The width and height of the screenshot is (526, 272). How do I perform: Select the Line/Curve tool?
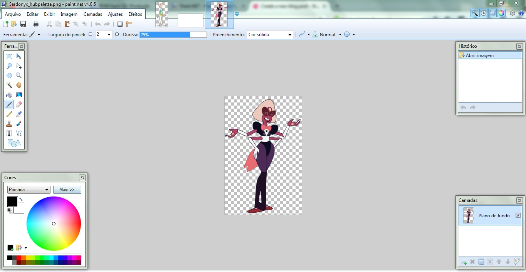pyautogui.click(x=19, y=133)
